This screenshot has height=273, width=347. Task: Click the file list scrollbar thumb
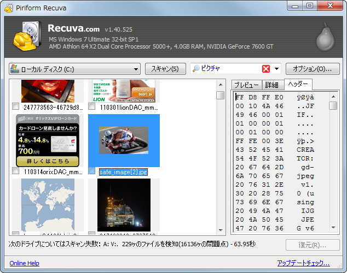tap(221, 96)
